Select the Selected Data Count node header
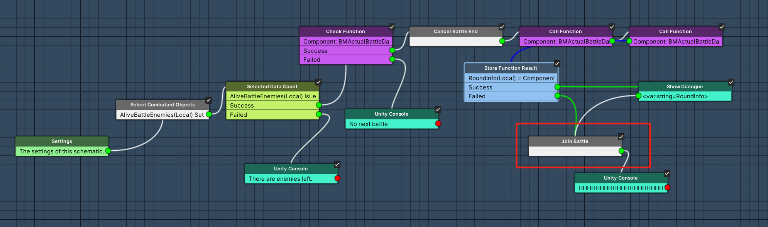Viewport: 768px width, 227px height. coord(272,87)
